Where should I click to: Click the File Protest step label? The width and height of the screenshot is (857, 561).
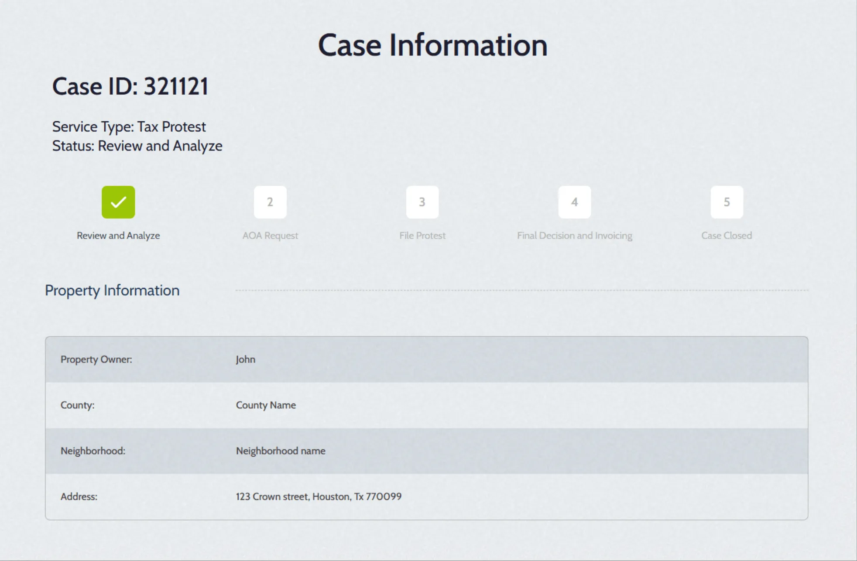click(x=422, y=236)
